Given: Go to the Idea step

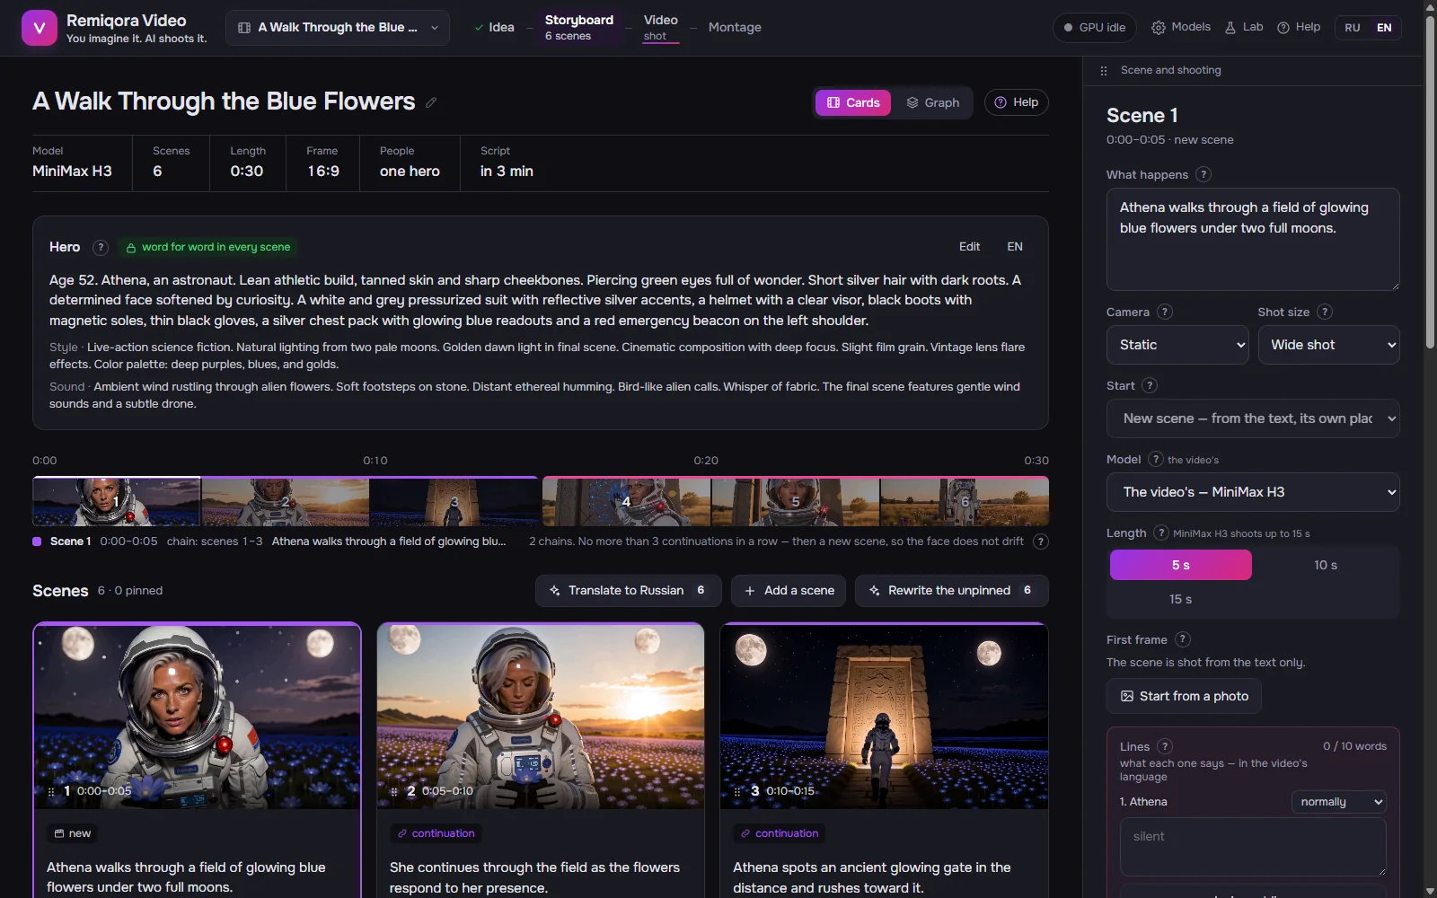Looking at the screenshot, I should tap(495, 27).
